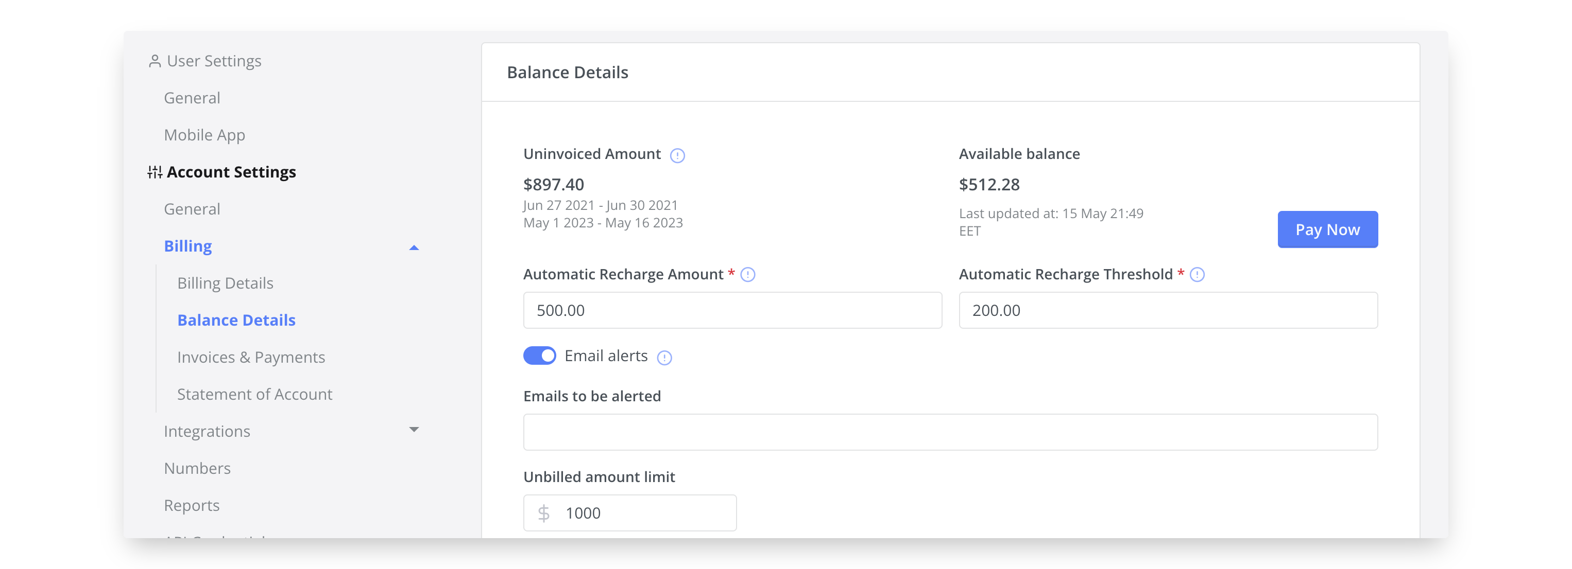Collapse the Billing section arrow

[414, 247]
